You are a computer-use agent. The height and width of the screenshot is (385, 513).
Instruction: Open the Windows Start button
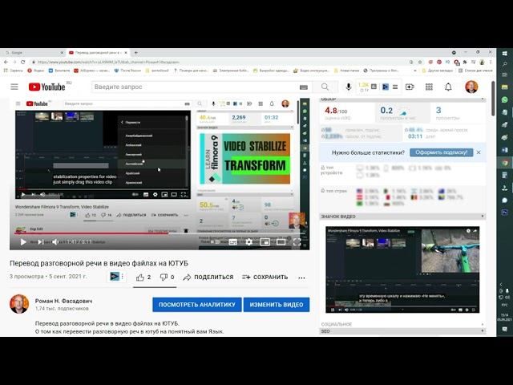[505, 53]
